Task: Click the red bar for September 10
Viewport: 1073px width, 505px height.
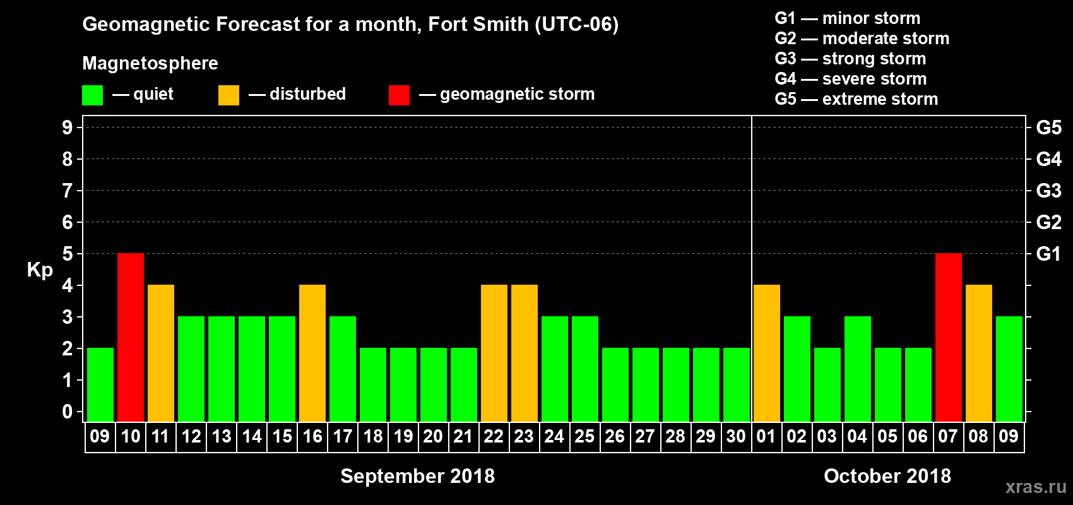Action: 131,338
